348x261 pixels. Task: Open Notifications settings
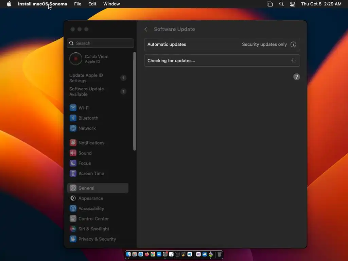point(98,143)
